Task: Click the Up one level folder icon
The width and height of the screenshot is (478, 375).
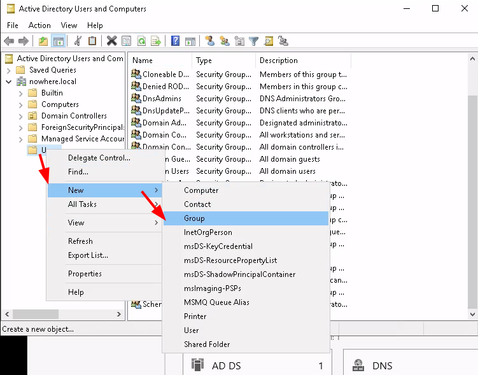Action: (x=43, y=41)
